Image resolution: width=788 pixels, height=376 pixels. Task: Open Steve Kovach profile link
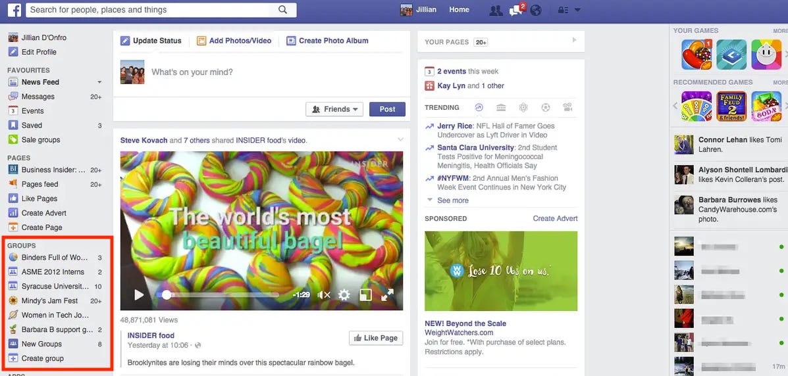point(144,141)
